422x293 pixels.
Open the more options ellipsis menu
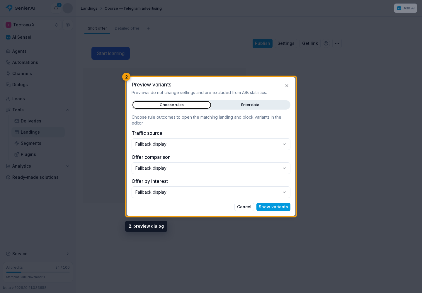click(337, 43)
